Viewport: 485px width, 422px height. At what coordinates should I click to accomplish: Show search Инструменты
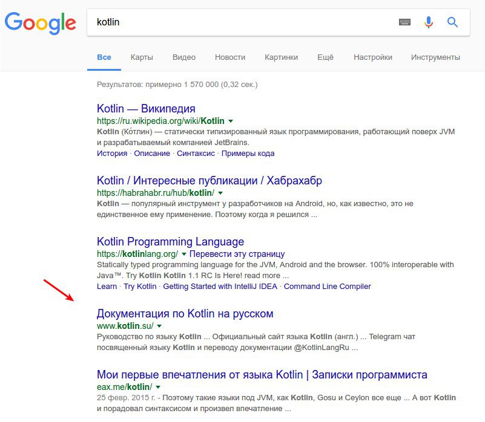pos(435,57)
